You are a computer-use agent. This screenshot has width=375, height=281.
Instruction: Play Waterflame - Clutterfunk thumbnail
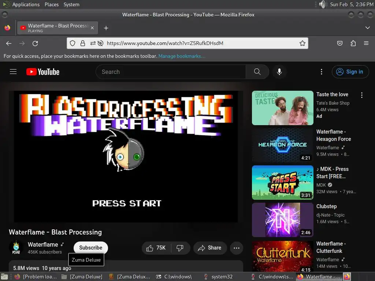point(282,256)
